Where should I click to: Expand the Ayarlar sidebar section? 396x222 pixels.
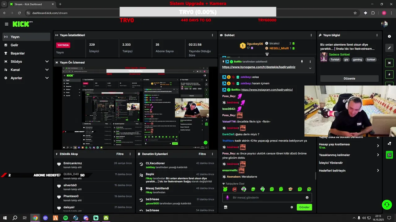click(x=47, y=78)
